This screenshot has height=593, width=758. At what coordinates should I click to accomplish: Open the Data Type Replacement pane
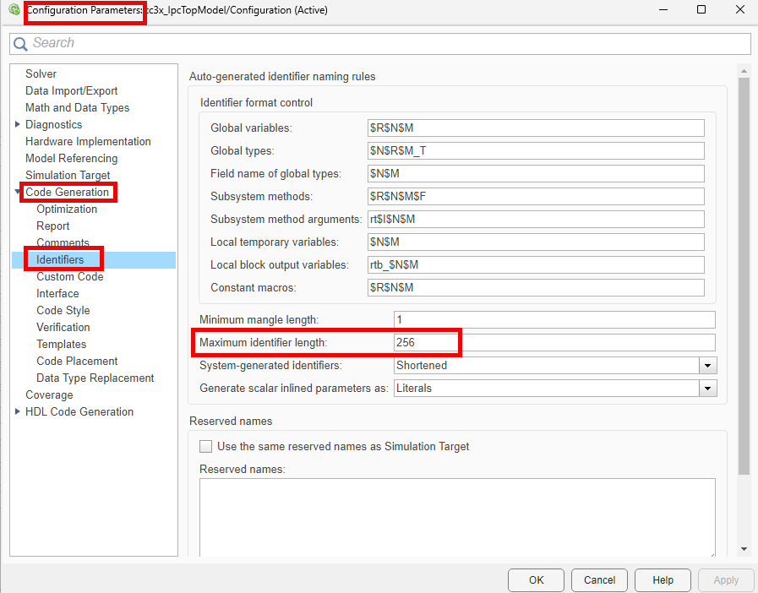click(x=95, y=378)
